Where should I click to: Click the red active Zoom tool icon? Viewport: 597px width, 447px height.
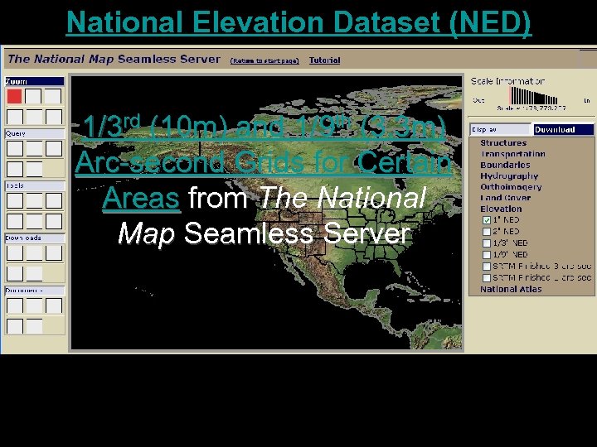14,96
